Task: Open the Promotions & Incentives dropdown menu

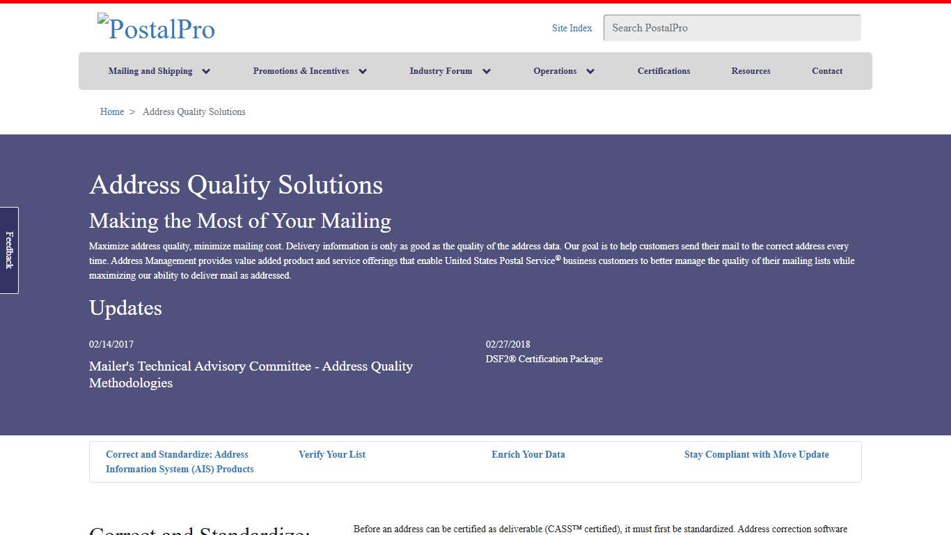Action: point(302,70)
